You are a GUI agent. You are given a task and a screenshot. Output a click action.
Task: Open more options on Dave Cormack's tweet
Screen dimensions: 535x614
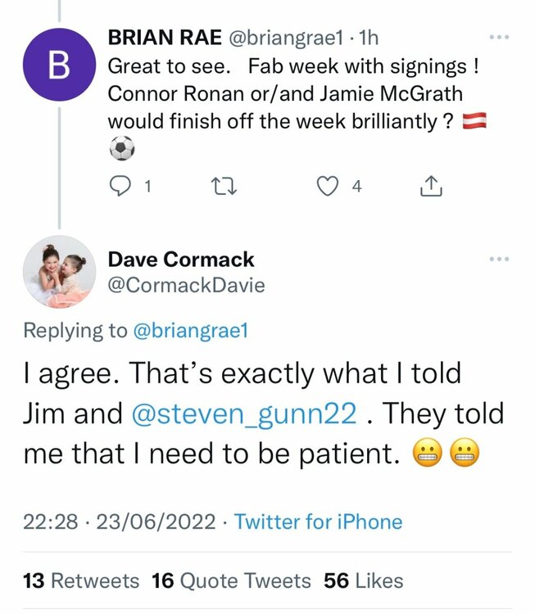(x=498, y=259)
